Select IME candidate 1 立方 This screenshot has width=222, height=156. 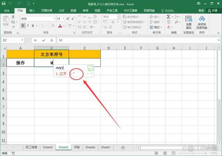[x=61, y=74]
